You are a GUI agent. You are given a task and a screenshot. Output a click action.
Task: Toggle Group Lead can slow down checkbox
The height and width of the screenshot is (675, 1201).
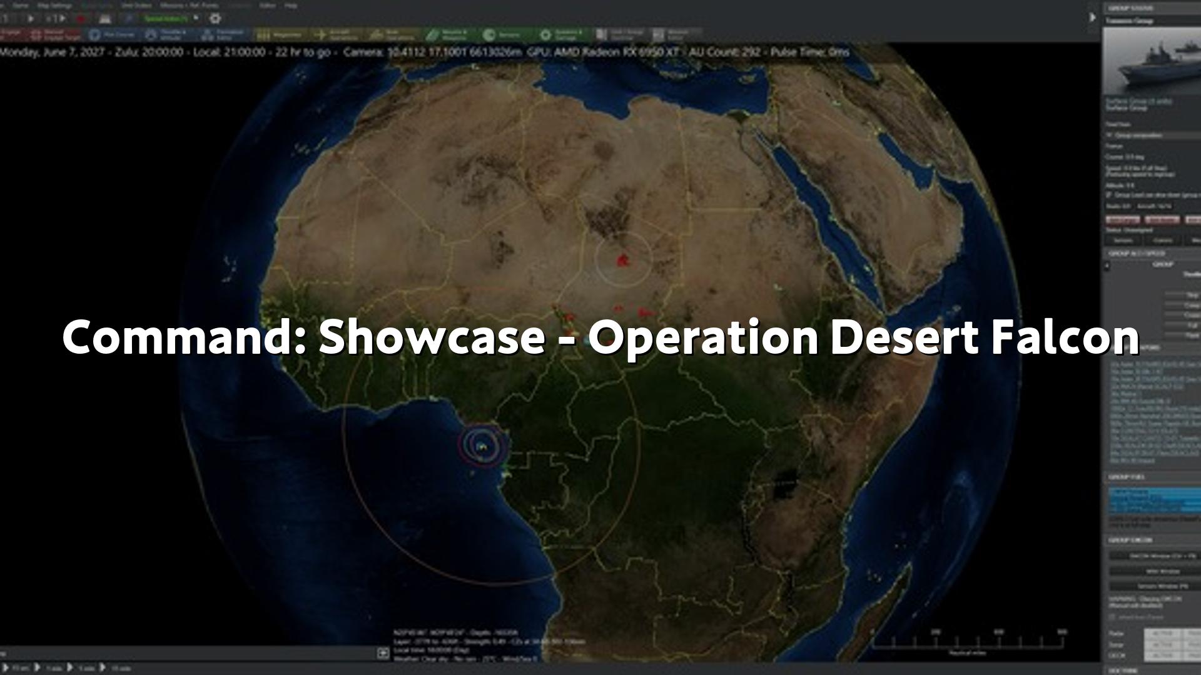[x=1110, y=195]
